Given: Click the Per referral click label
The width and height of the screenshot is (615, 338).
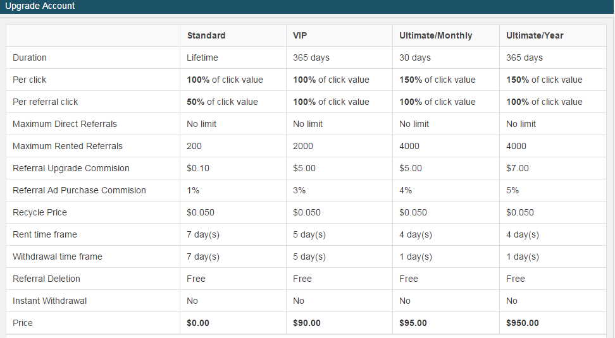Looking at the screenshot, I should [x=46, y=102].
